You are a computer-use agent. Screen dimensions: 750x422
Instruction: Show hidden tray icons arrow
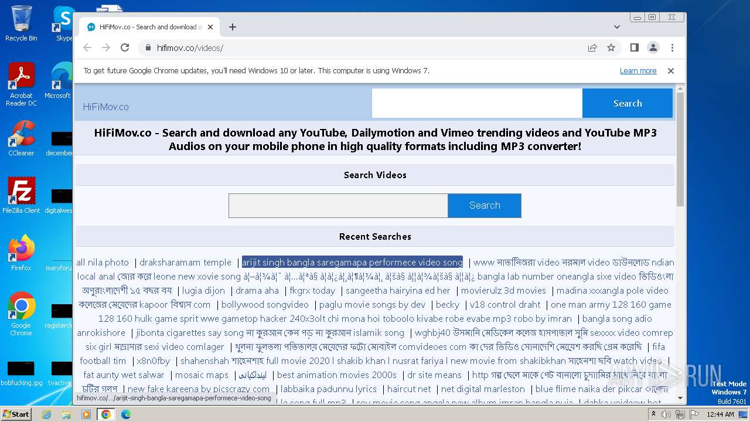653,414
